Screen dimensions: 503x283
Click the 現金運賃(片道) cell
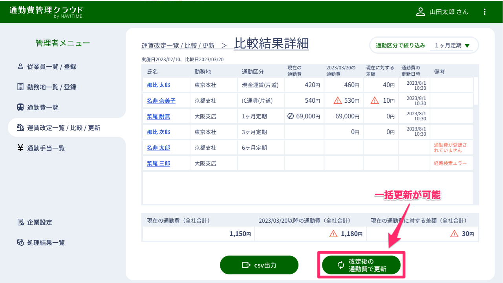261,85
